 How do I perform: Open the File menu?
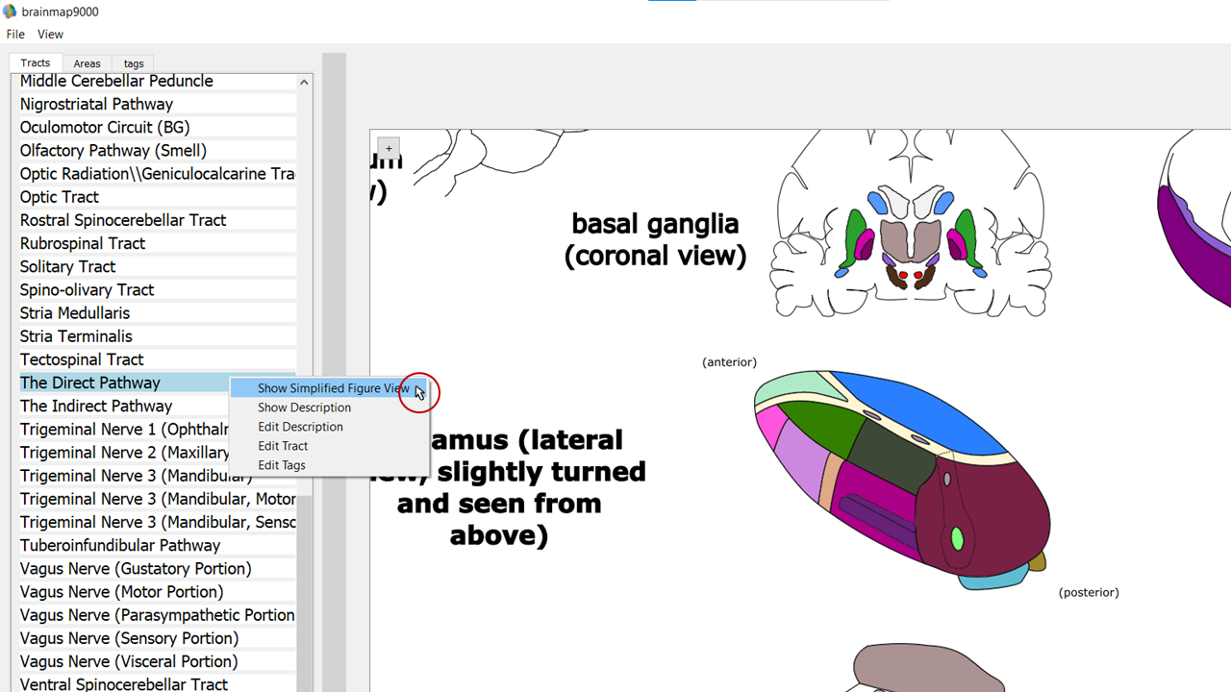[x=15, y=35]
